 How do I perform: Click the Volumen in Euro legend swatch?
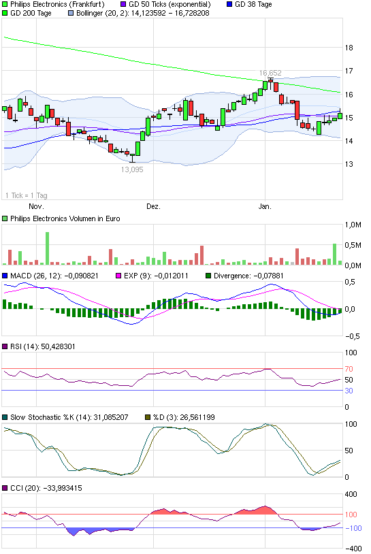point(5,218)
